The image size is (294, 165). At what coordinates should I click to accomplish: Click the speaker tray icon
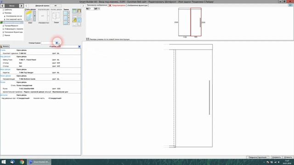(279, 162)
